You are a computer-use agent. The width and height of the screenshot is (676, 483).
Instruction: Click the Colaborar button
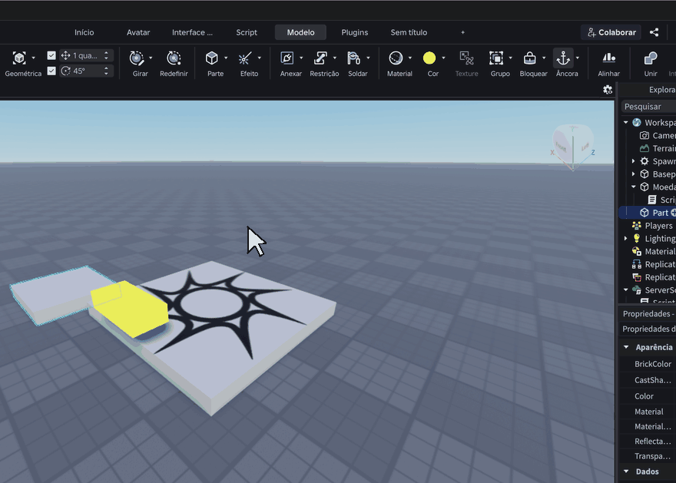tap(611, 32)
